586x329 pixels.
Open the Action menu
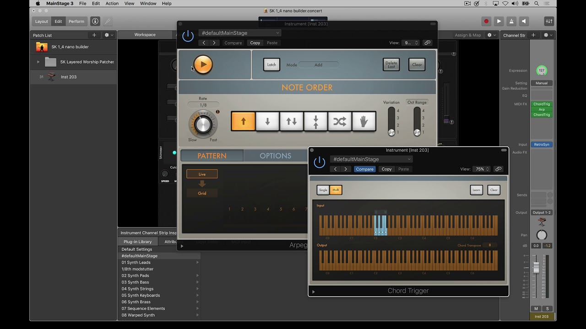point(112,3)
